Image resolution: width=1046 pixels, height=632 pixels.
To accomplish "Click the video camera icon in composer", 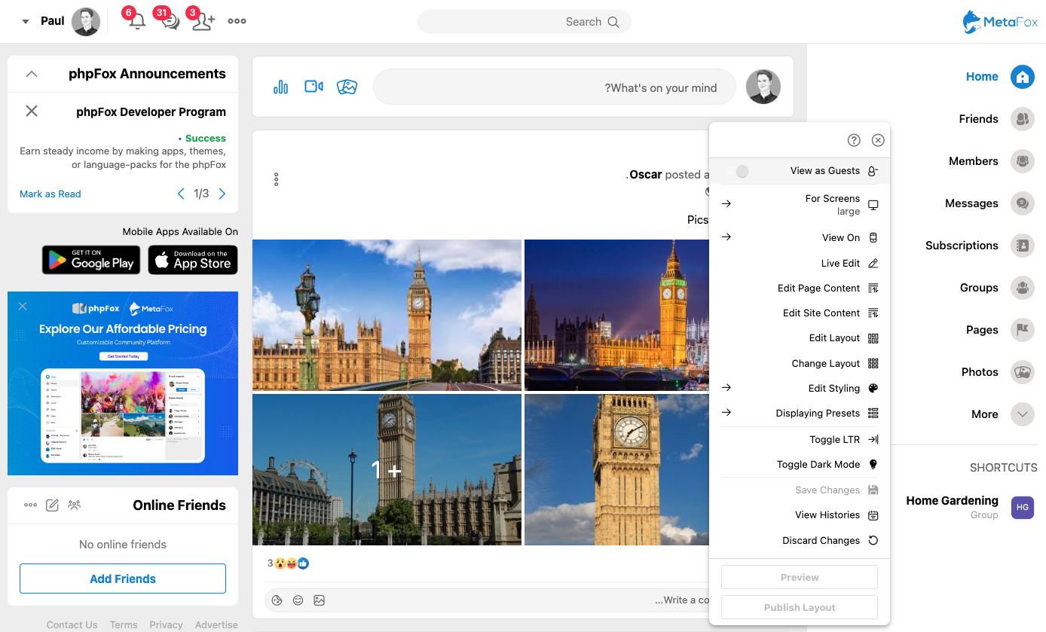I will tap(313, 87).
